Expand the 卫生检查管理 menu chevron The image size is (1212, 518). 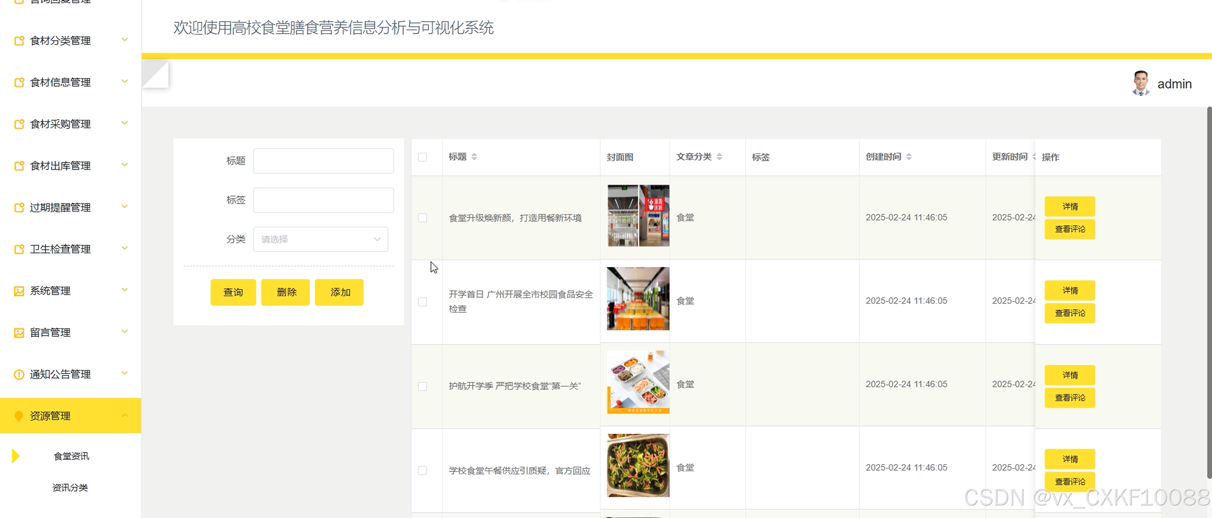(x=125, y=248)
